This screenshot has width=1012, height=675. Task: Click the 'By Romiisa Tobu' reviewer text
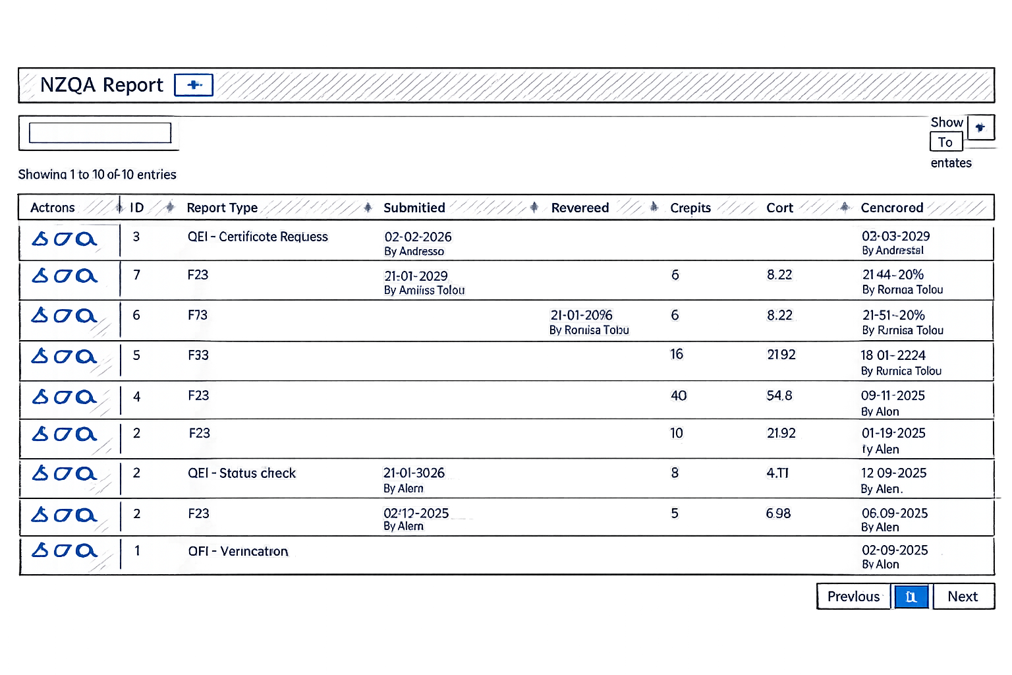589,330
